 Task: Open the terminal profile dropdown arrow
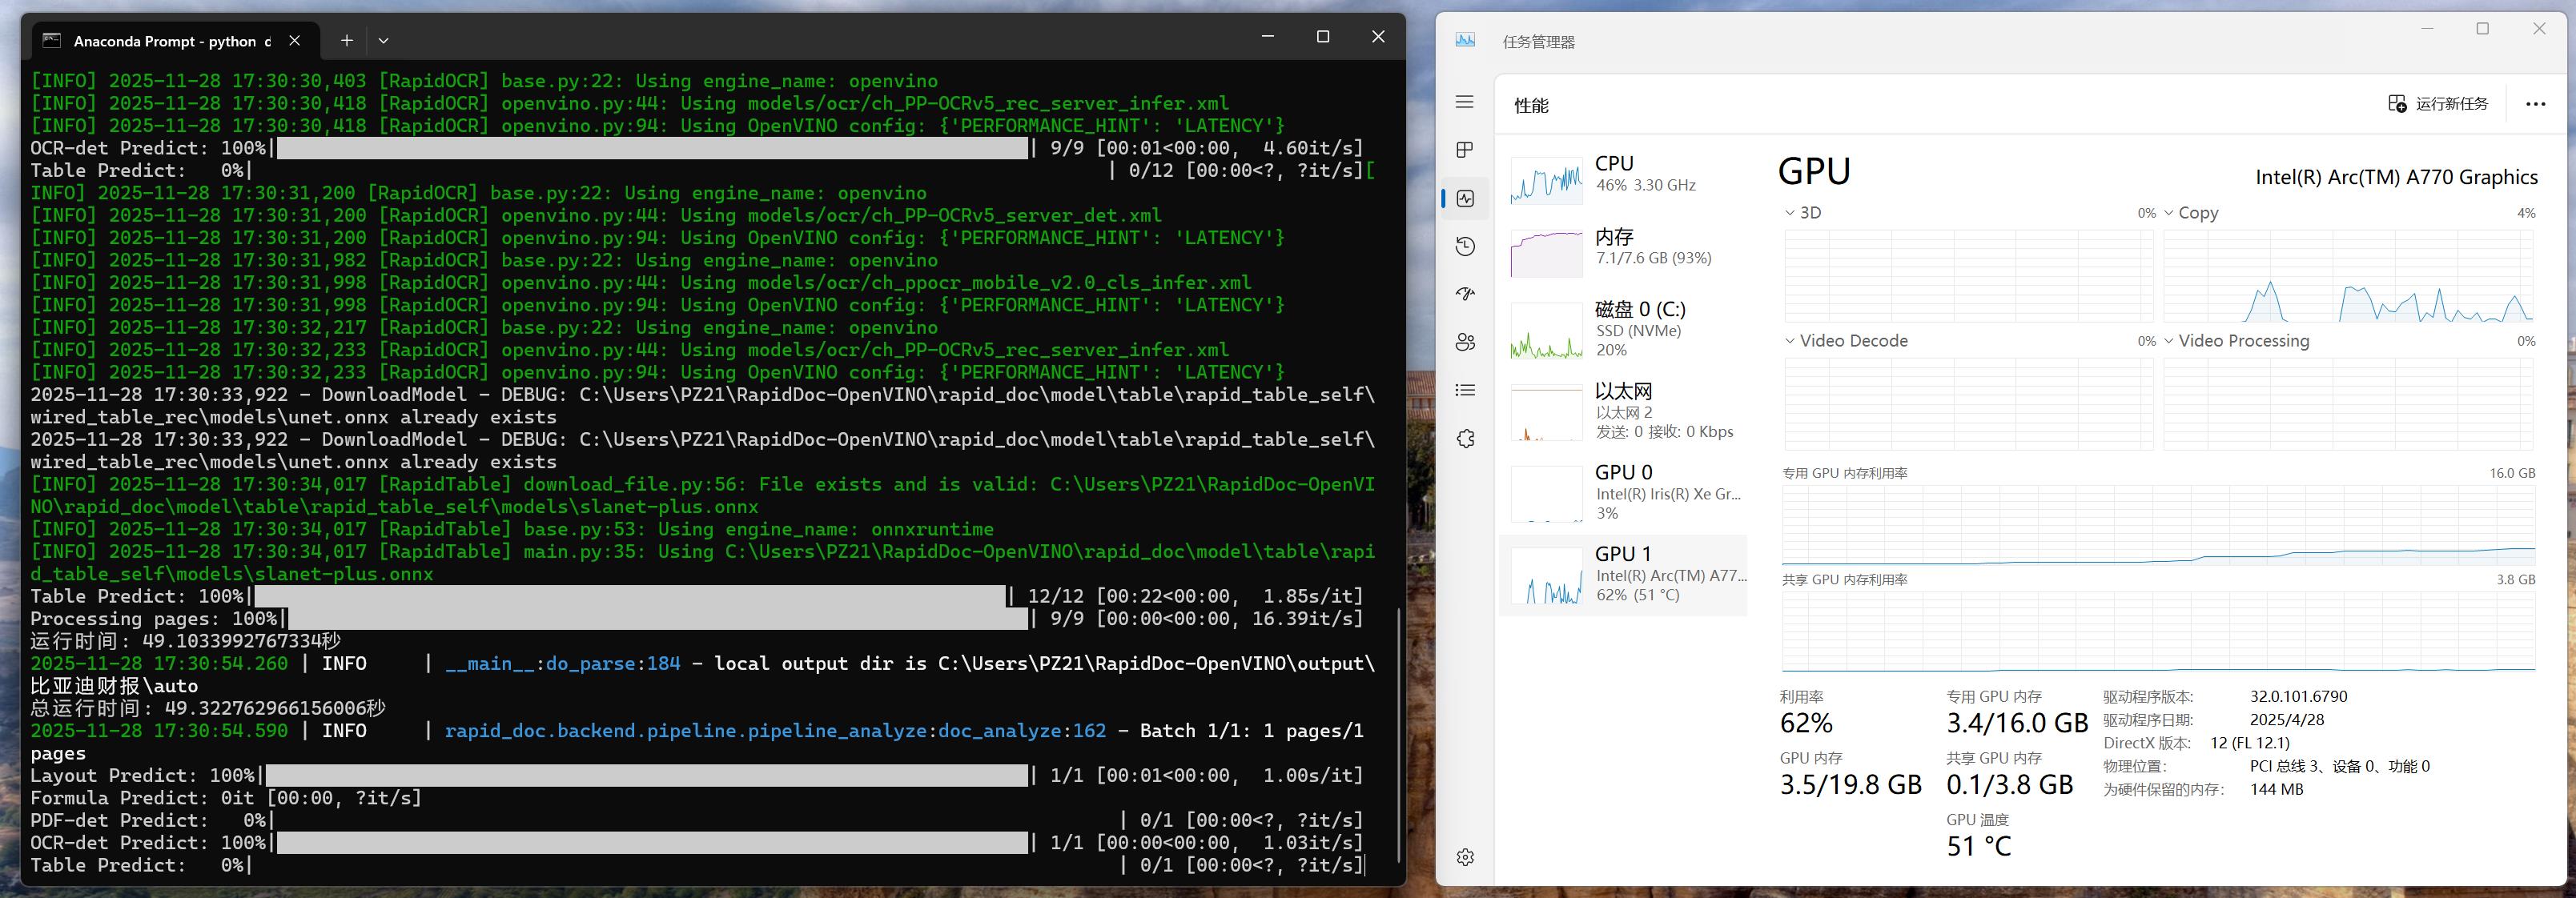click(383, 40)
